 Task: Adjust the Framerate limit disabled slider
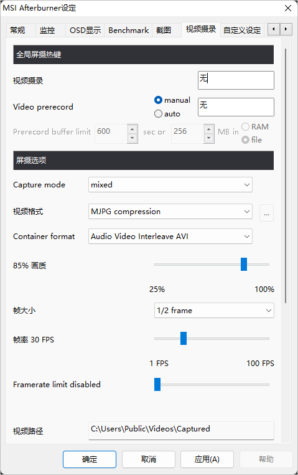(157, 385)
